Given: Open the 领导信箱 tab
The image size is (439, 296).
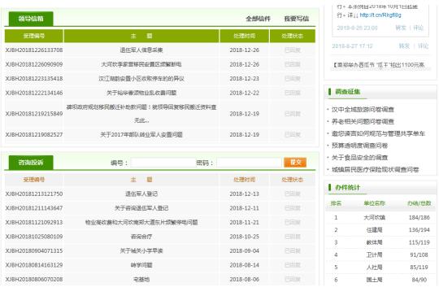Looking at the screenshot, I should coord(31,19).
